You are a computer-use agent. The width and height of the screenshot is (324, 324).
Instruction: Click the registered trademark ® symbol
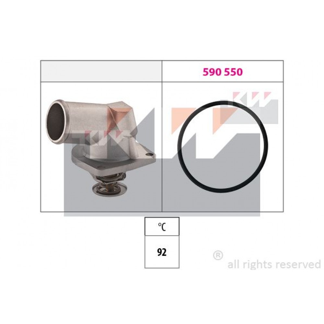coord(218,256)
